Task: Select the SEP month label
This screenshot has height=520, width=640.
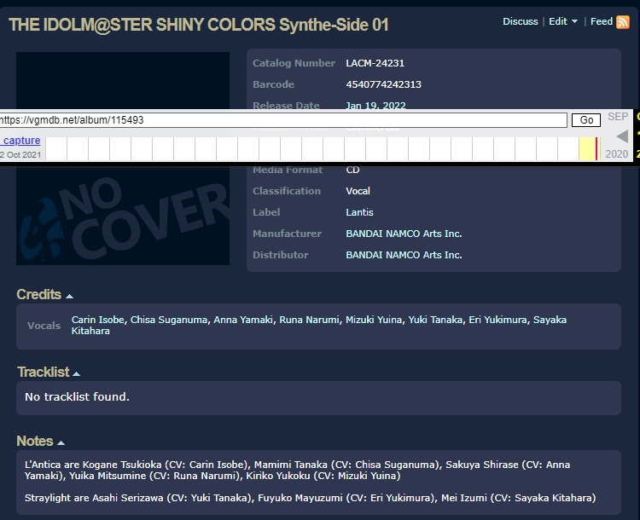Action: click(618, 117)
